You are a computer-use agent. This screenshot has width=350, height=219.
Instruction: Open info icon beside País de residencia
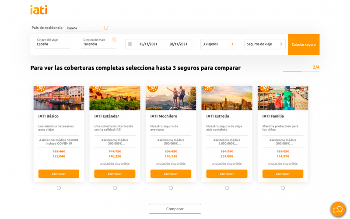pos(106,28)
